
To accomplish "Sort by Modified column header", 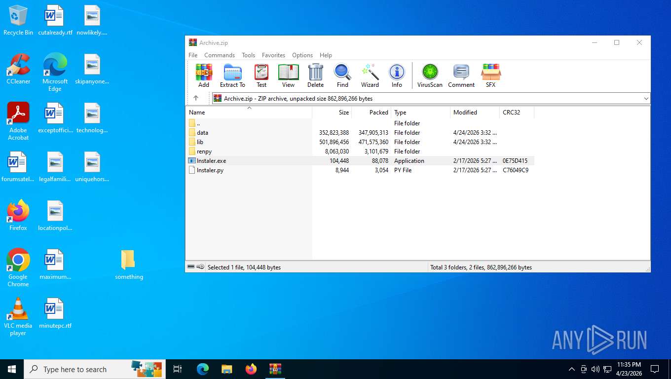I will [x=475, y=113].
